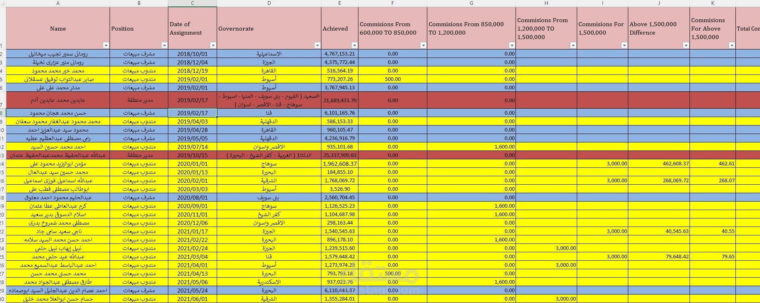Click the achieved value 6,101,165.76

coord(340,113)
